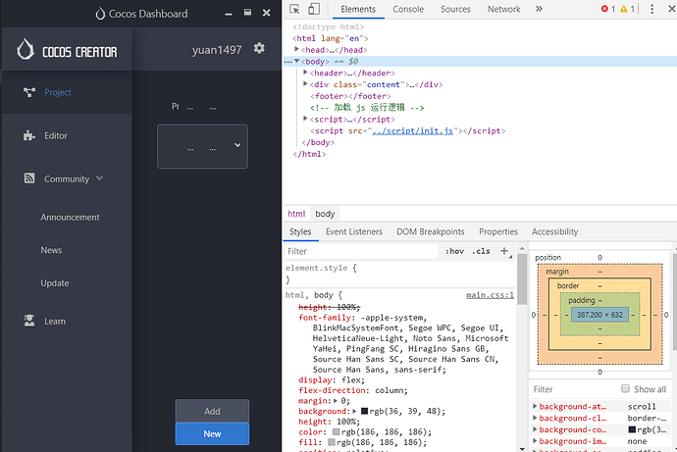Toggle the :hov element state panel
Image resolution: width=677 pixels, height=452 pixels.
click(x=454, y=251)
